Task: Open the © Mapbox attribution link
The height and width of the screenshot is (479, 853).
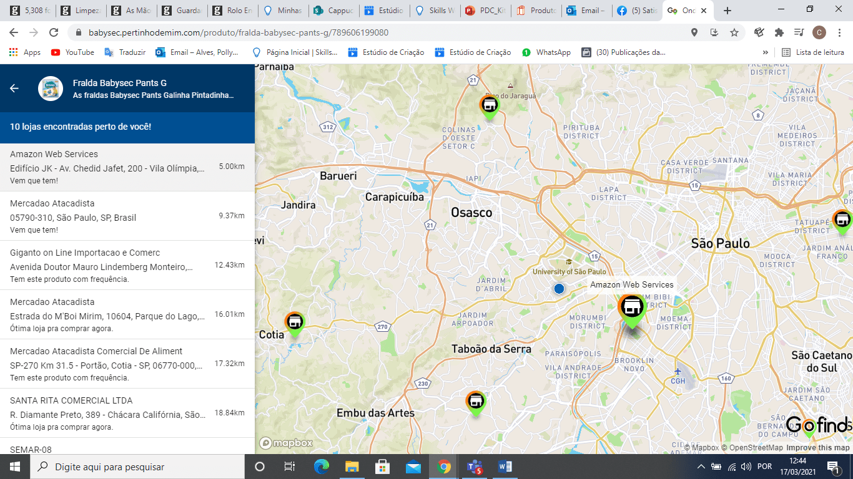Action: click(702, 448)
